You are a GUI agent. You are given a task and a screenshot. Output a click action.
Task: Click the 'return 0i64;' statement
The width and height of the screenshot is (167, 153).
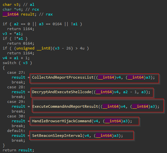[21, 43]
